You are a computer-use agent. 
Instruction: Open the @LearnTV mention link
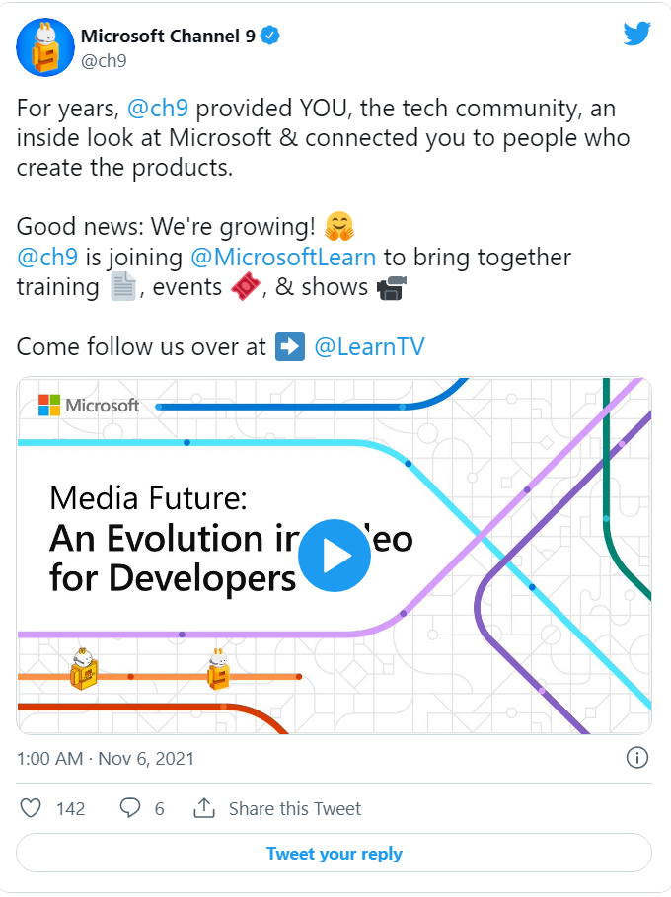[369, 346]
